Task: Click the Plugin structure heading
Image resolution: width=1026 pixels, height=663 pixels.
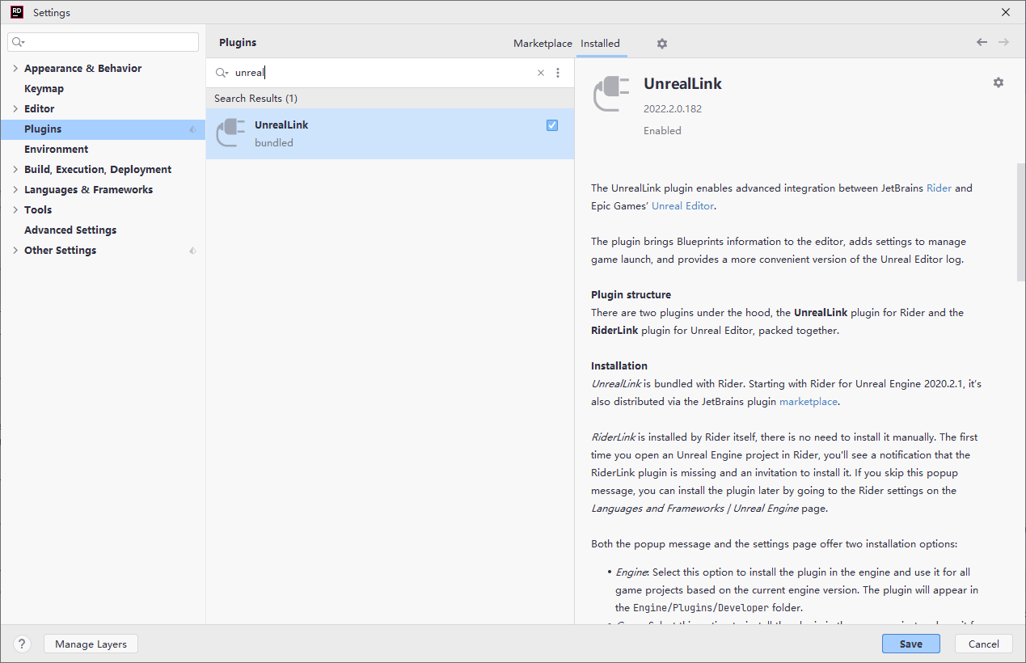Action: tap(631, 295)
